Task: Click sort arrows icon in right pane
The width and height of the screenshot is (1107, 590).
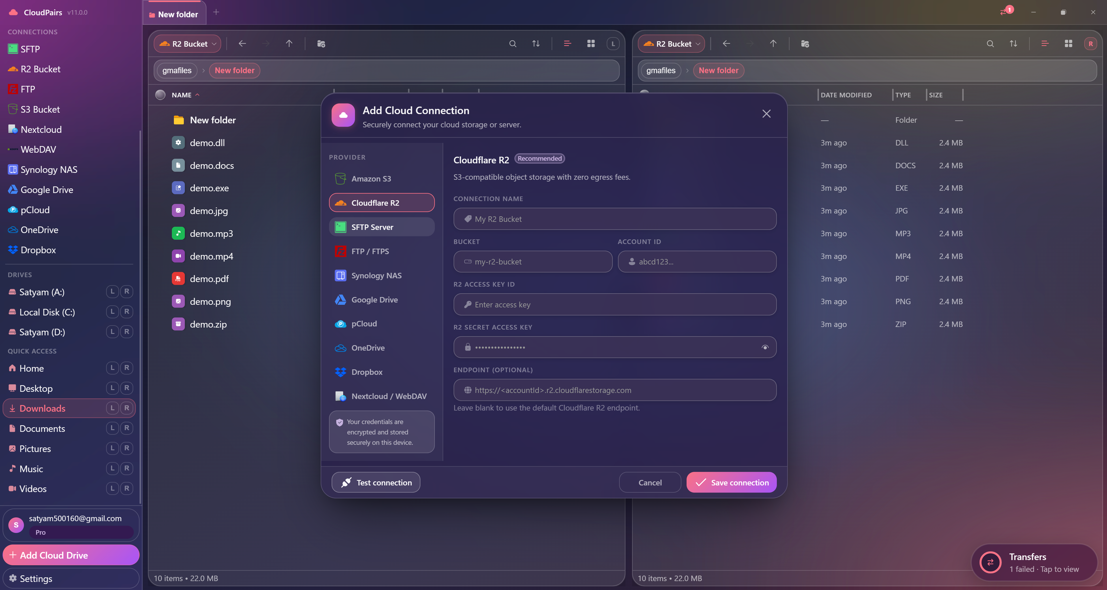Action: 1013,44
